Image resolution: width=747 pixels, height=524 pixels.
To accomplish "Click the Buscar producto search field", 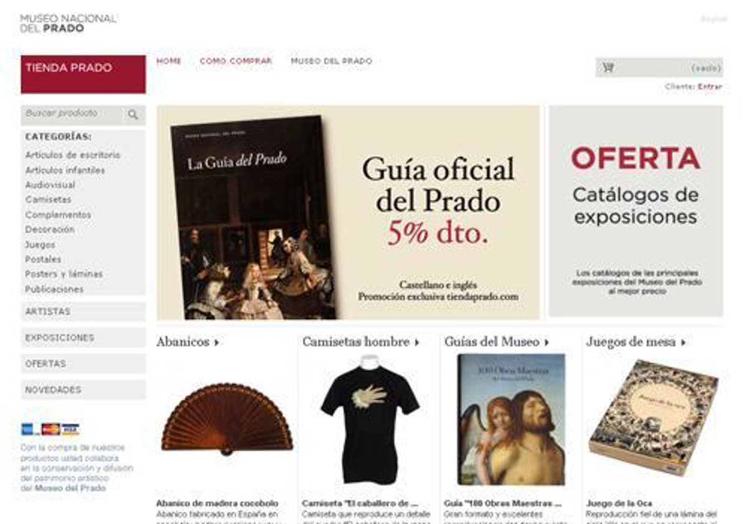I will (73, 114).
